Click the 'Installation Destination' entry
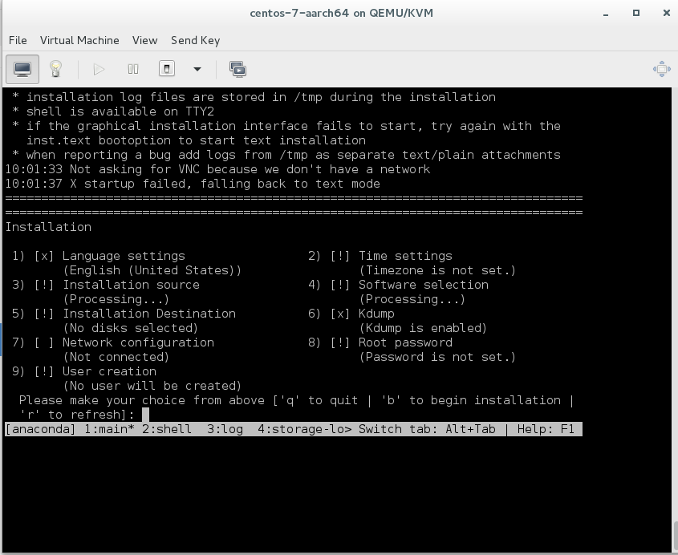The image size is (678, 555). point(149,314)
